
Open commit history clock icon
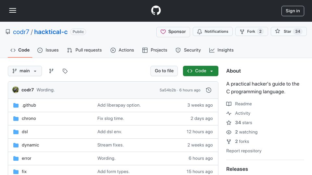click(x=209, y=90)
